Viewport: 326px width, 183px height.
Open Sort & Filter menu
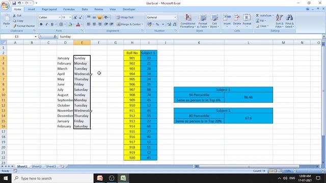click(x=280, y=21)
